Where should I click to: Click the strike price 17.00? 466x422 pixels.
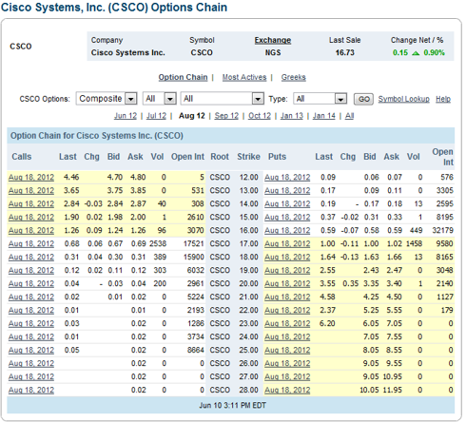(249, 243)
